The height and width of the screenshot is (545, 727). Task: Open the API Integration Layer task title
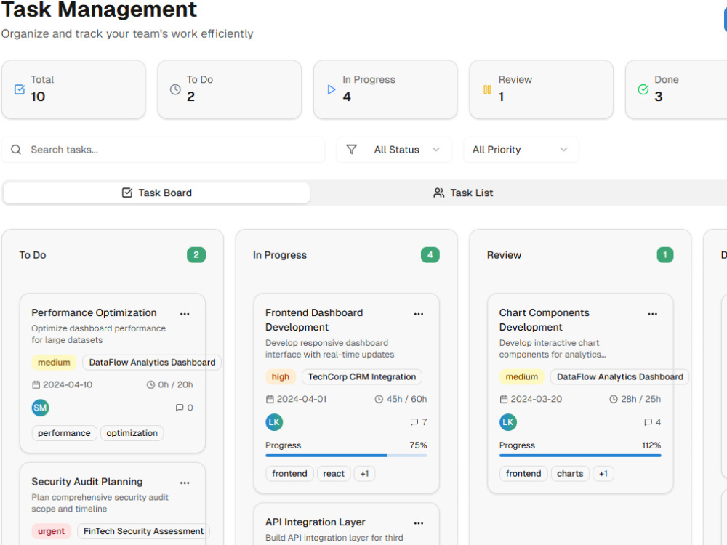click(316, 522)
